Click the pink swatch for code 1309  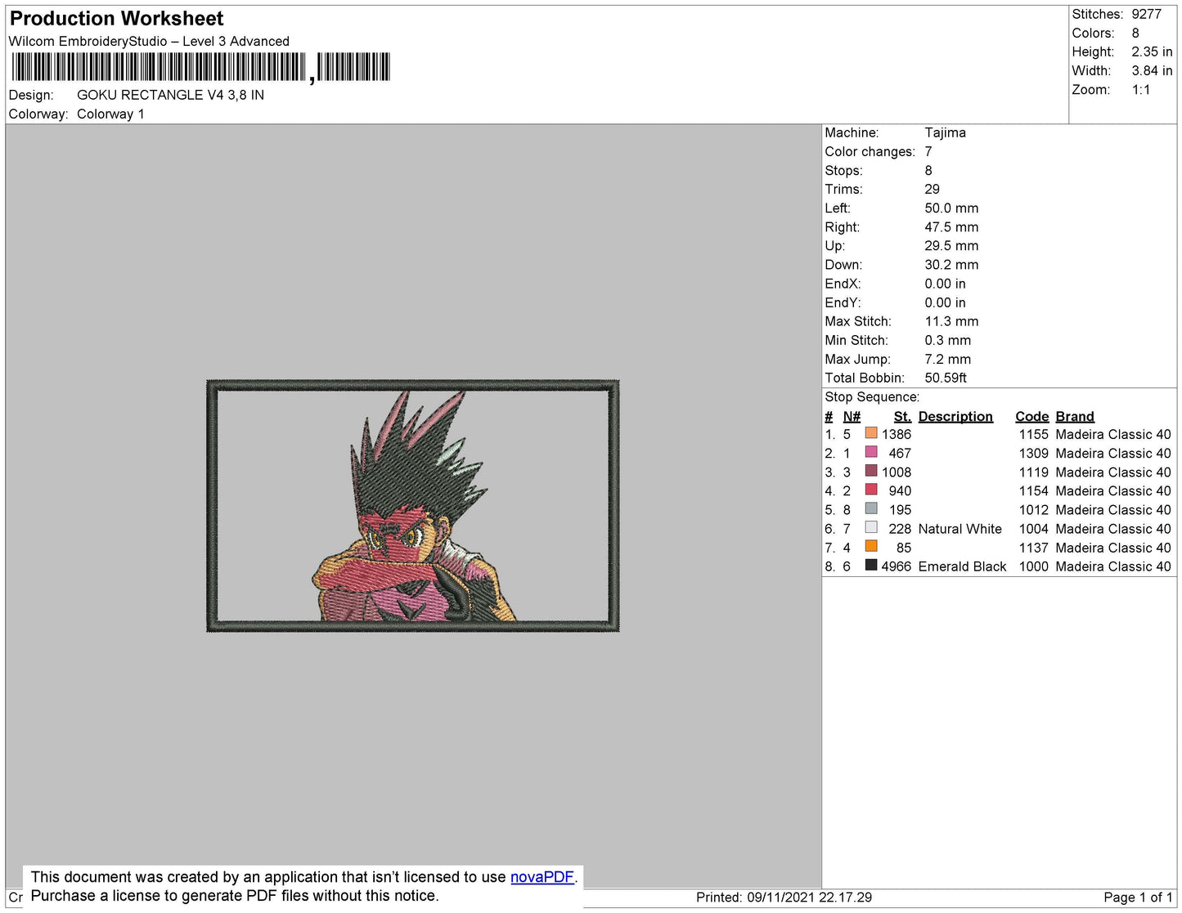[871, 452]
